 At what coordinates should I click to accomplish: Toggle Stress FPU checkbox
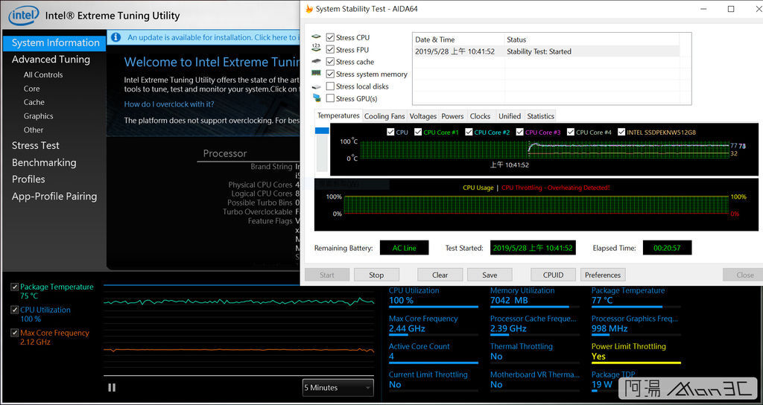[x=330, y=50]
